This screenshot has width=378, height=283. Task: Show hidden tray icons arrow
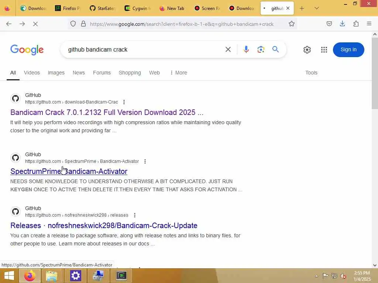[316, 276]
